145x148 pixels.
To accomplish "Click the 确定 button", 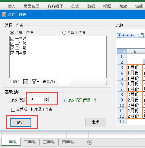I will [21, 122].
